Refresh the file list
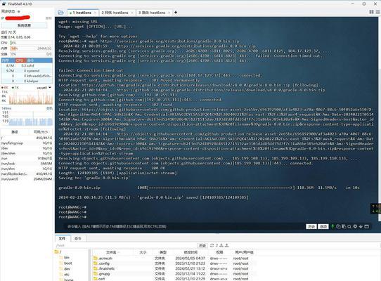The width and height of the screenshot is (381, 281). click(x=212, y=245)
